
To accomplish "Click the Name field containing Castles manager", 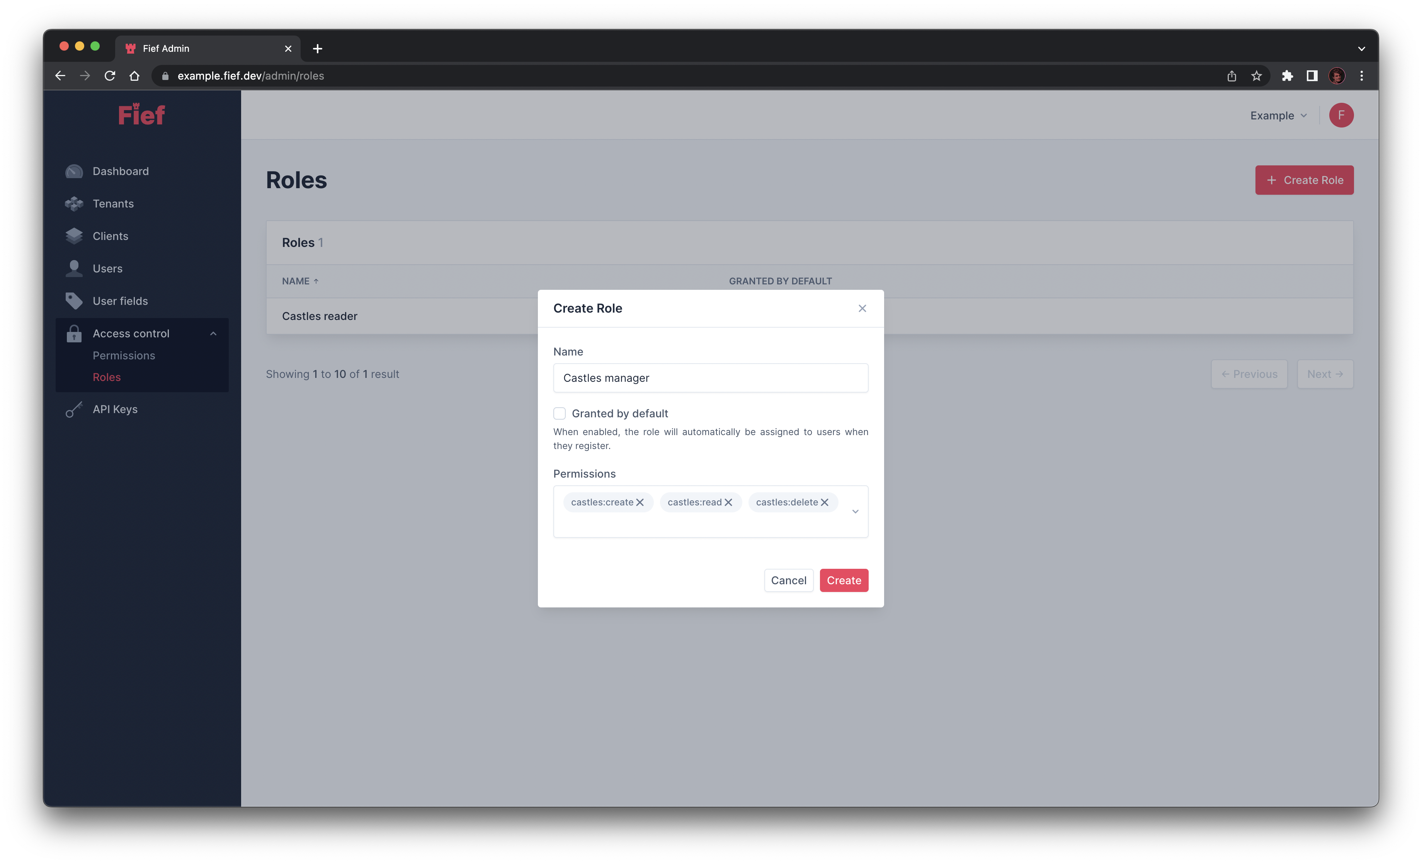I will pyautogui.click(x=711, y=378).
